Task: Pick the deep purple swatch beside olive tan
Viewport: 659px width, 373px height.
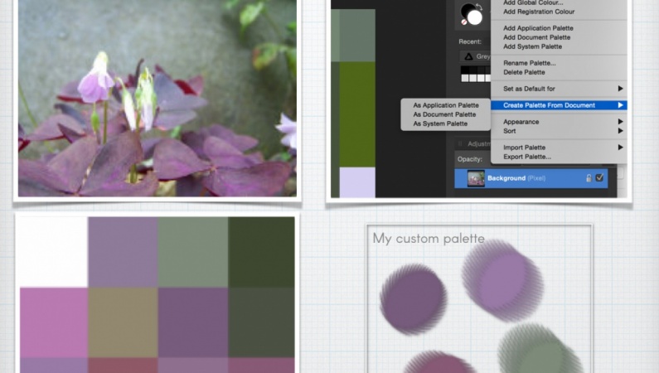Action: click(x=193, y=322)
